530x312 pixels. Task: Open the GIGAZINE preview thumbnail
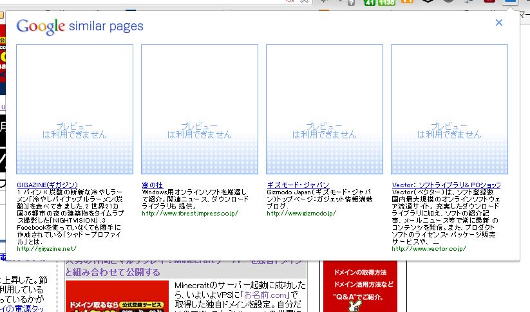[x=75, y=109]
